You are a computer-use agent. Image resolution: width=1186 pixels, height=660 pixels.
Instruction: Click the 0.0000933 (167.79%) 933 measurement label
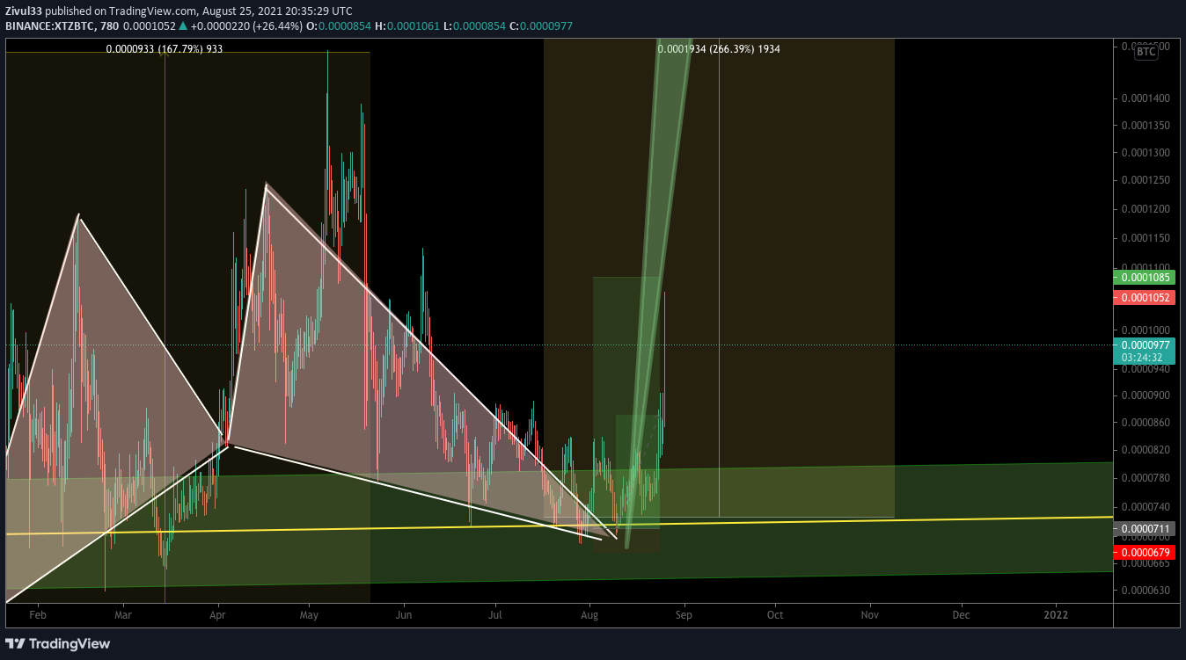(x=164, y=49)
